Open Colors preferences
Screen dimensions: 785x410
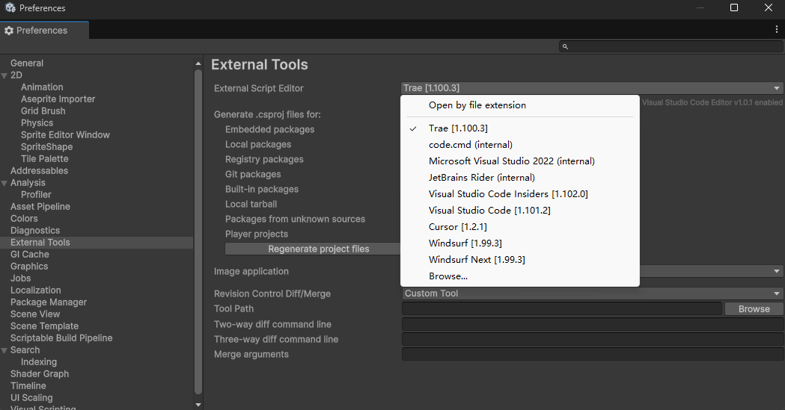(24, 219)
